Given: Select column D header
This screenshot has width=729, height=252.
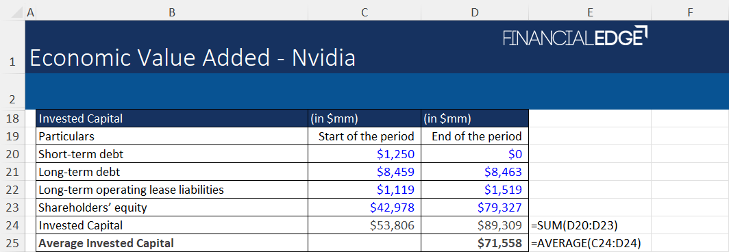Looking at the screenshot, I should [x=475, y=13].
